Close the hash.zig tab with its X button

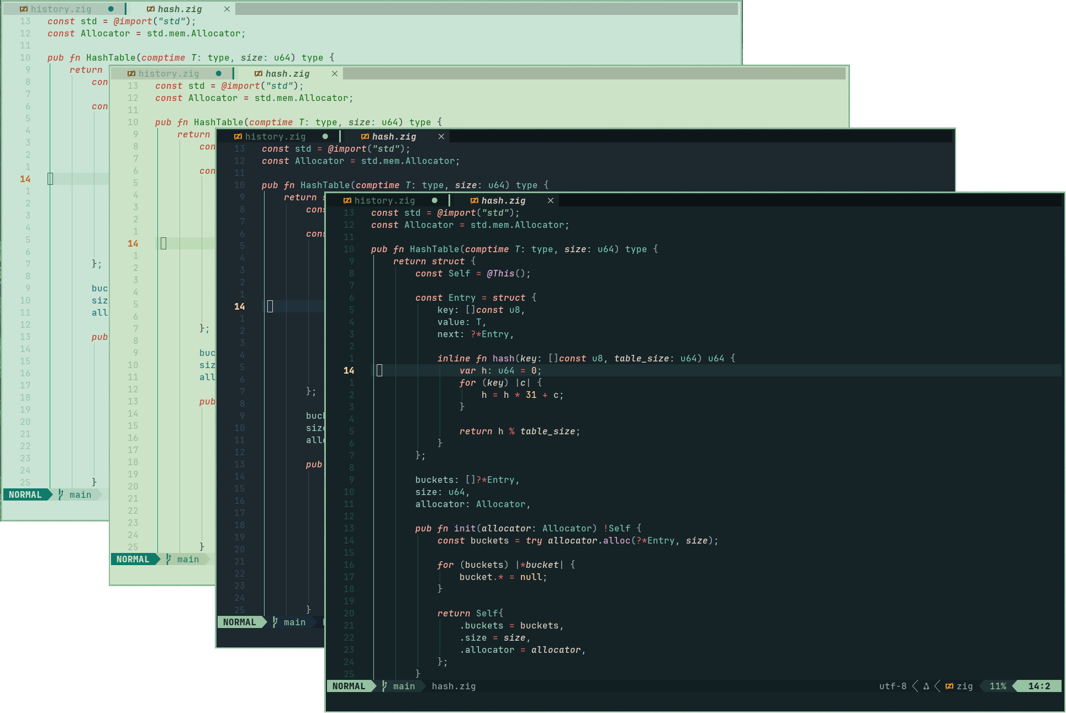coord(550,200)
